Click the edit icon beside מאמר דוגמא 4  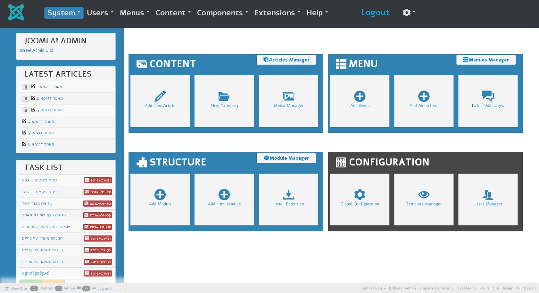coord(24,121)
